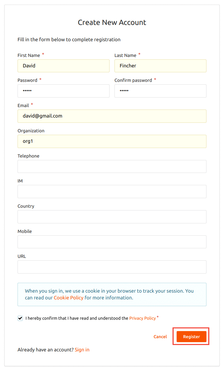
Task: Click the Organization field with org1
Action: tap(112, 141)
